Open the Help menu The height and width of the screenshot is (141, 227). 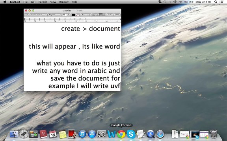click(74, 2)
